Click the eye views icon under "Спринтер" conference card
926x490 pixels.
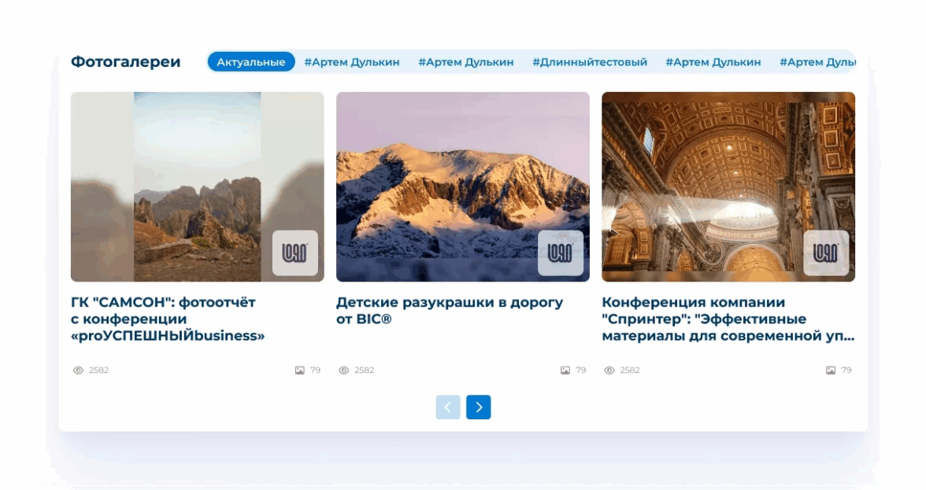(x=609, y=370)
